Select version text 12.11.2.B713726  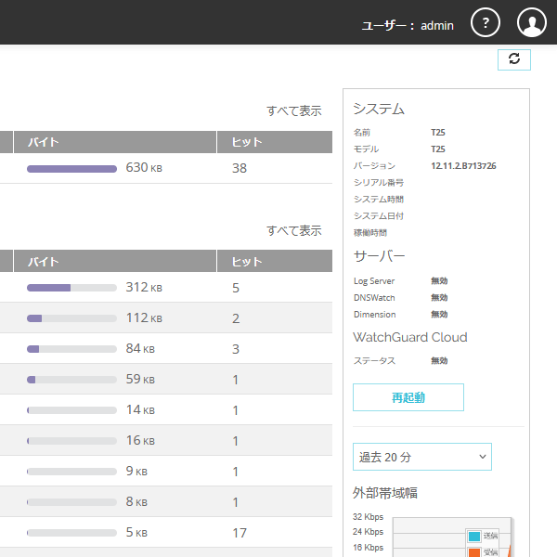click(x=463, y=166)
